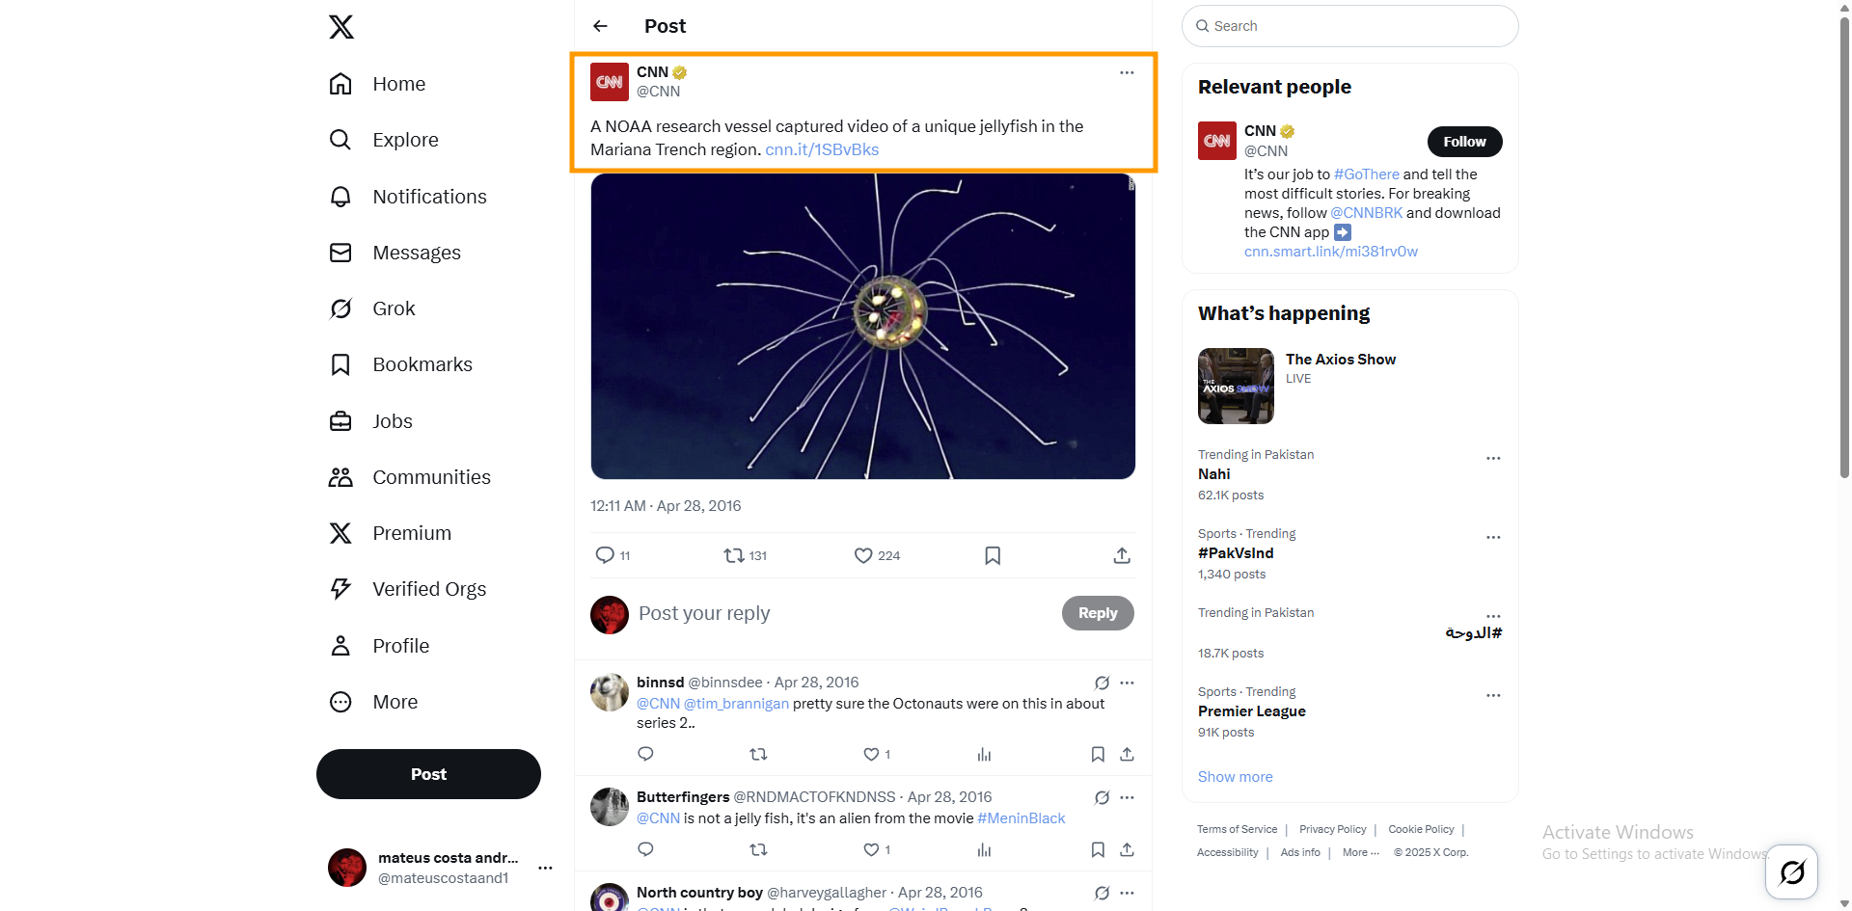The height and width of the screenshot is (911, 1852).
Task: Bookmark the CNN jellyfish post
Action: 993,555
